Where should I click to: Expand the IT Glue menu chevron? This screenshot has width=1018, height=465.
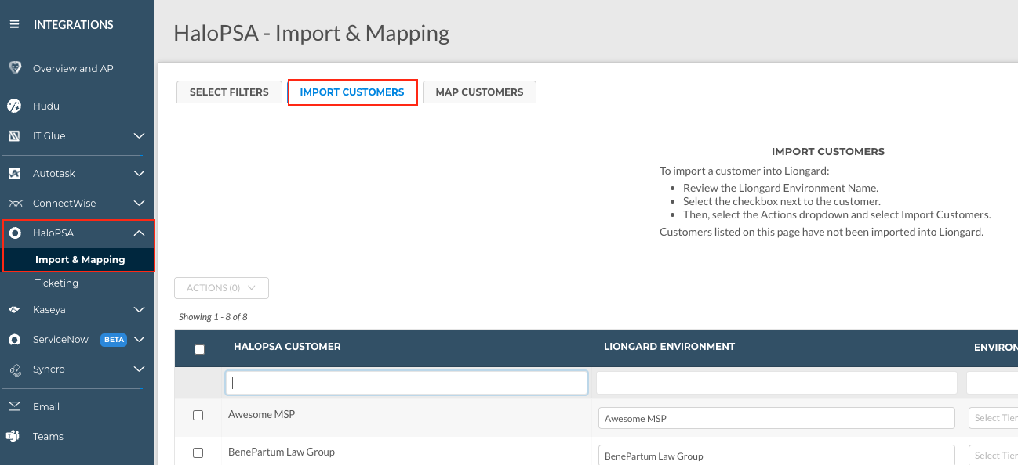click(139, 136)
